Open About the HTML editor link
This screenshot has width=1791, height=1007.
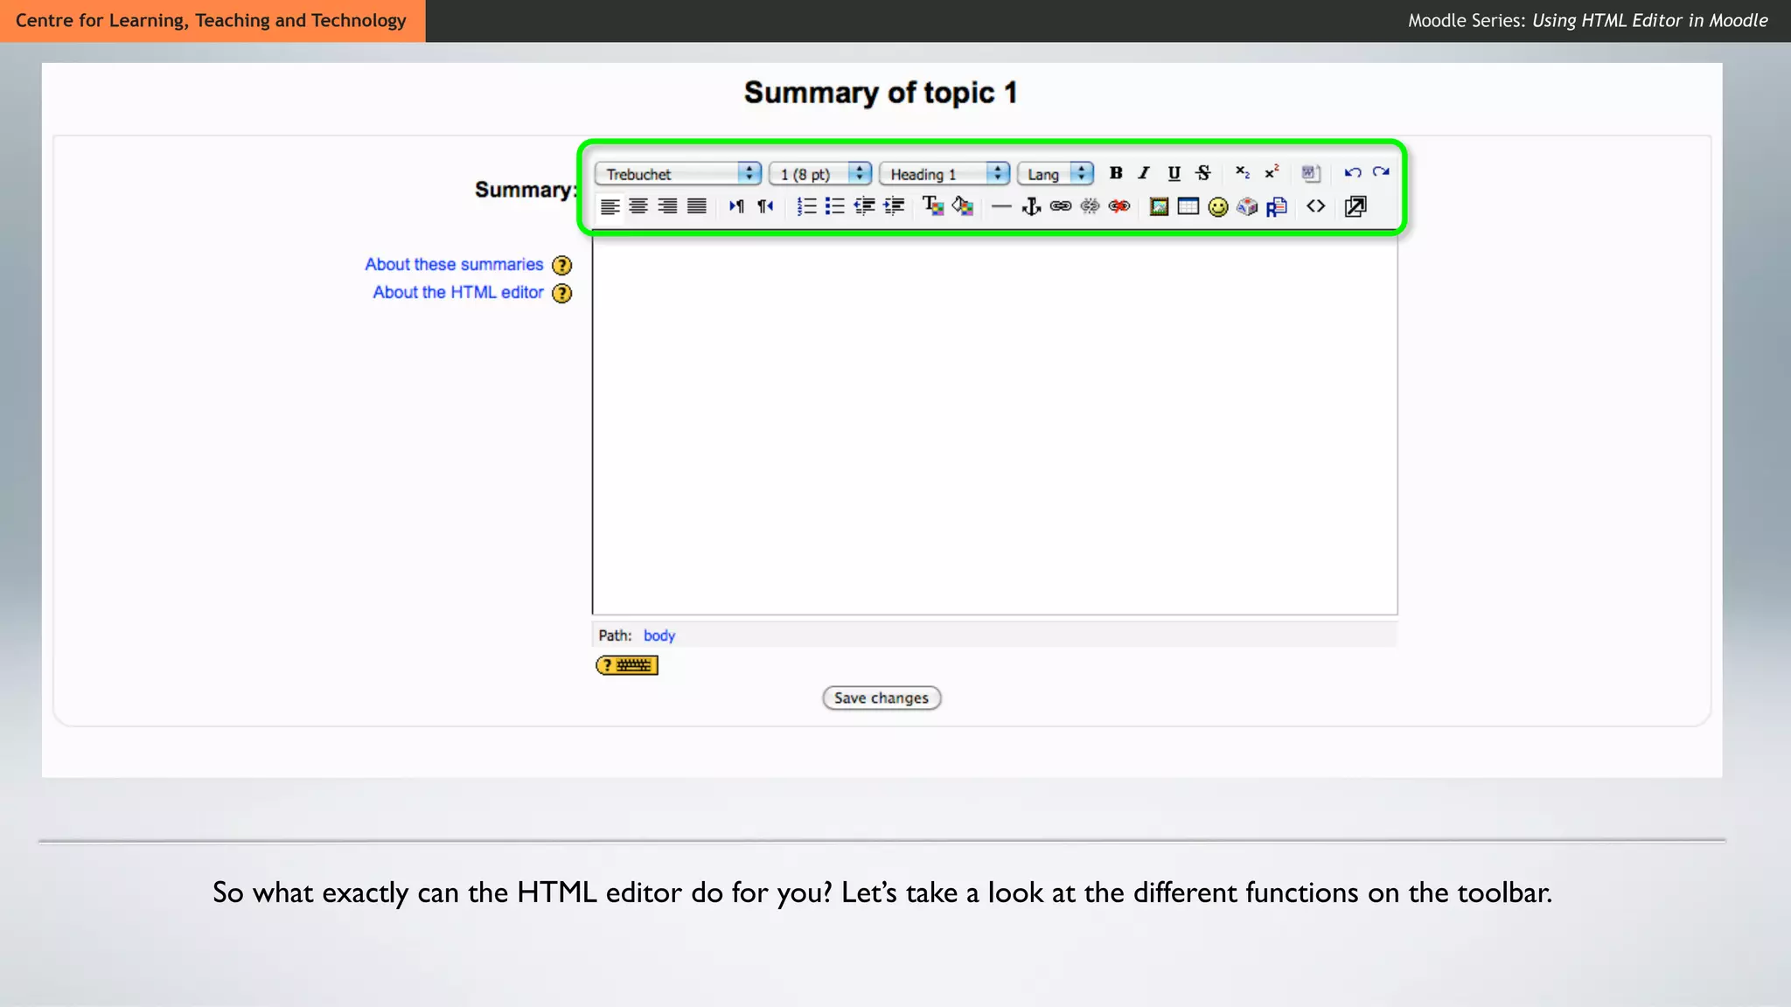point(458,293)
